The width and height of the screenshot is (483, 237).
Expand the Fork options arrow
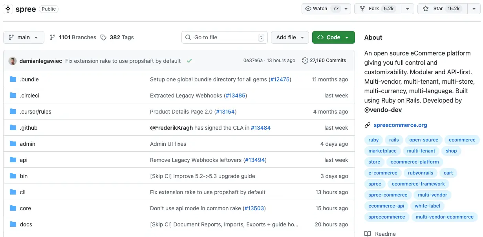click(x=407, y=9)
